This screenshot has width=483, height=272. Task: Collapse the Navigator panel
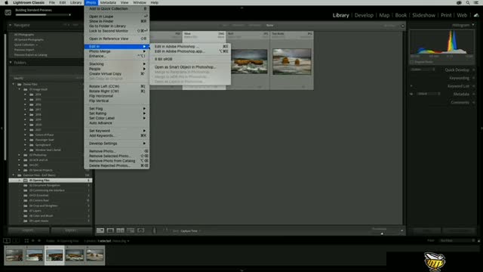click(11, 25)
